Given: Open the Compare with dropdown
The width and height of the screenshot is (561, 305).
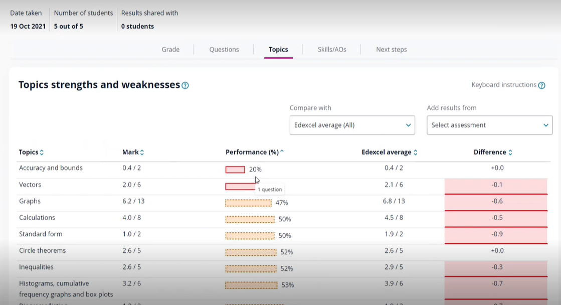Looking at the screenshot, I should pos(352,125).
